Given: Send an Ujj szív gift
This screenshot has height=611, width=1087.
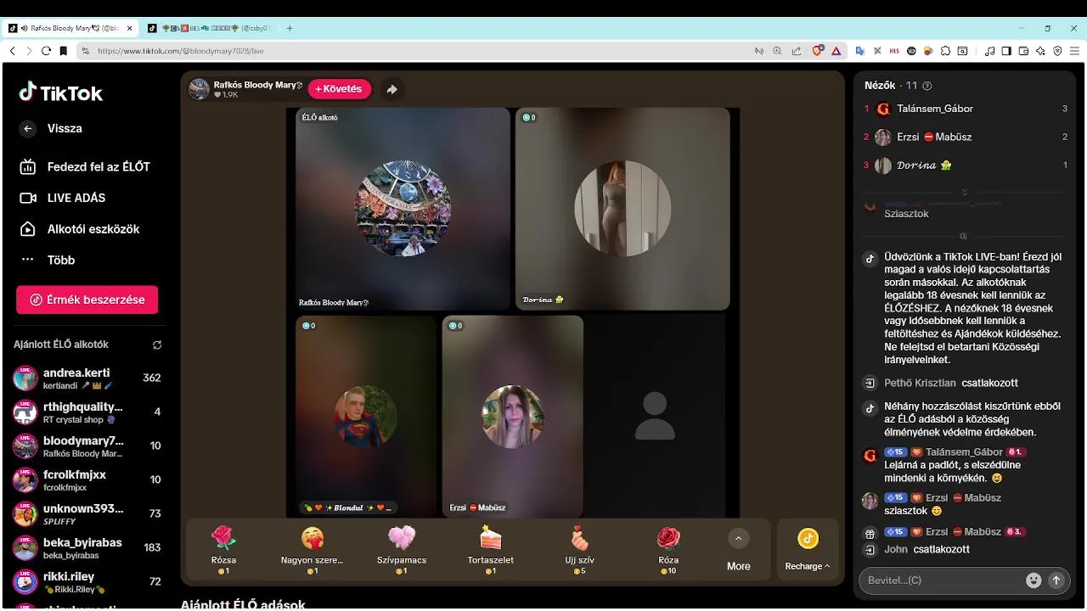Looking at the screenshot, I should click(579, 550).
